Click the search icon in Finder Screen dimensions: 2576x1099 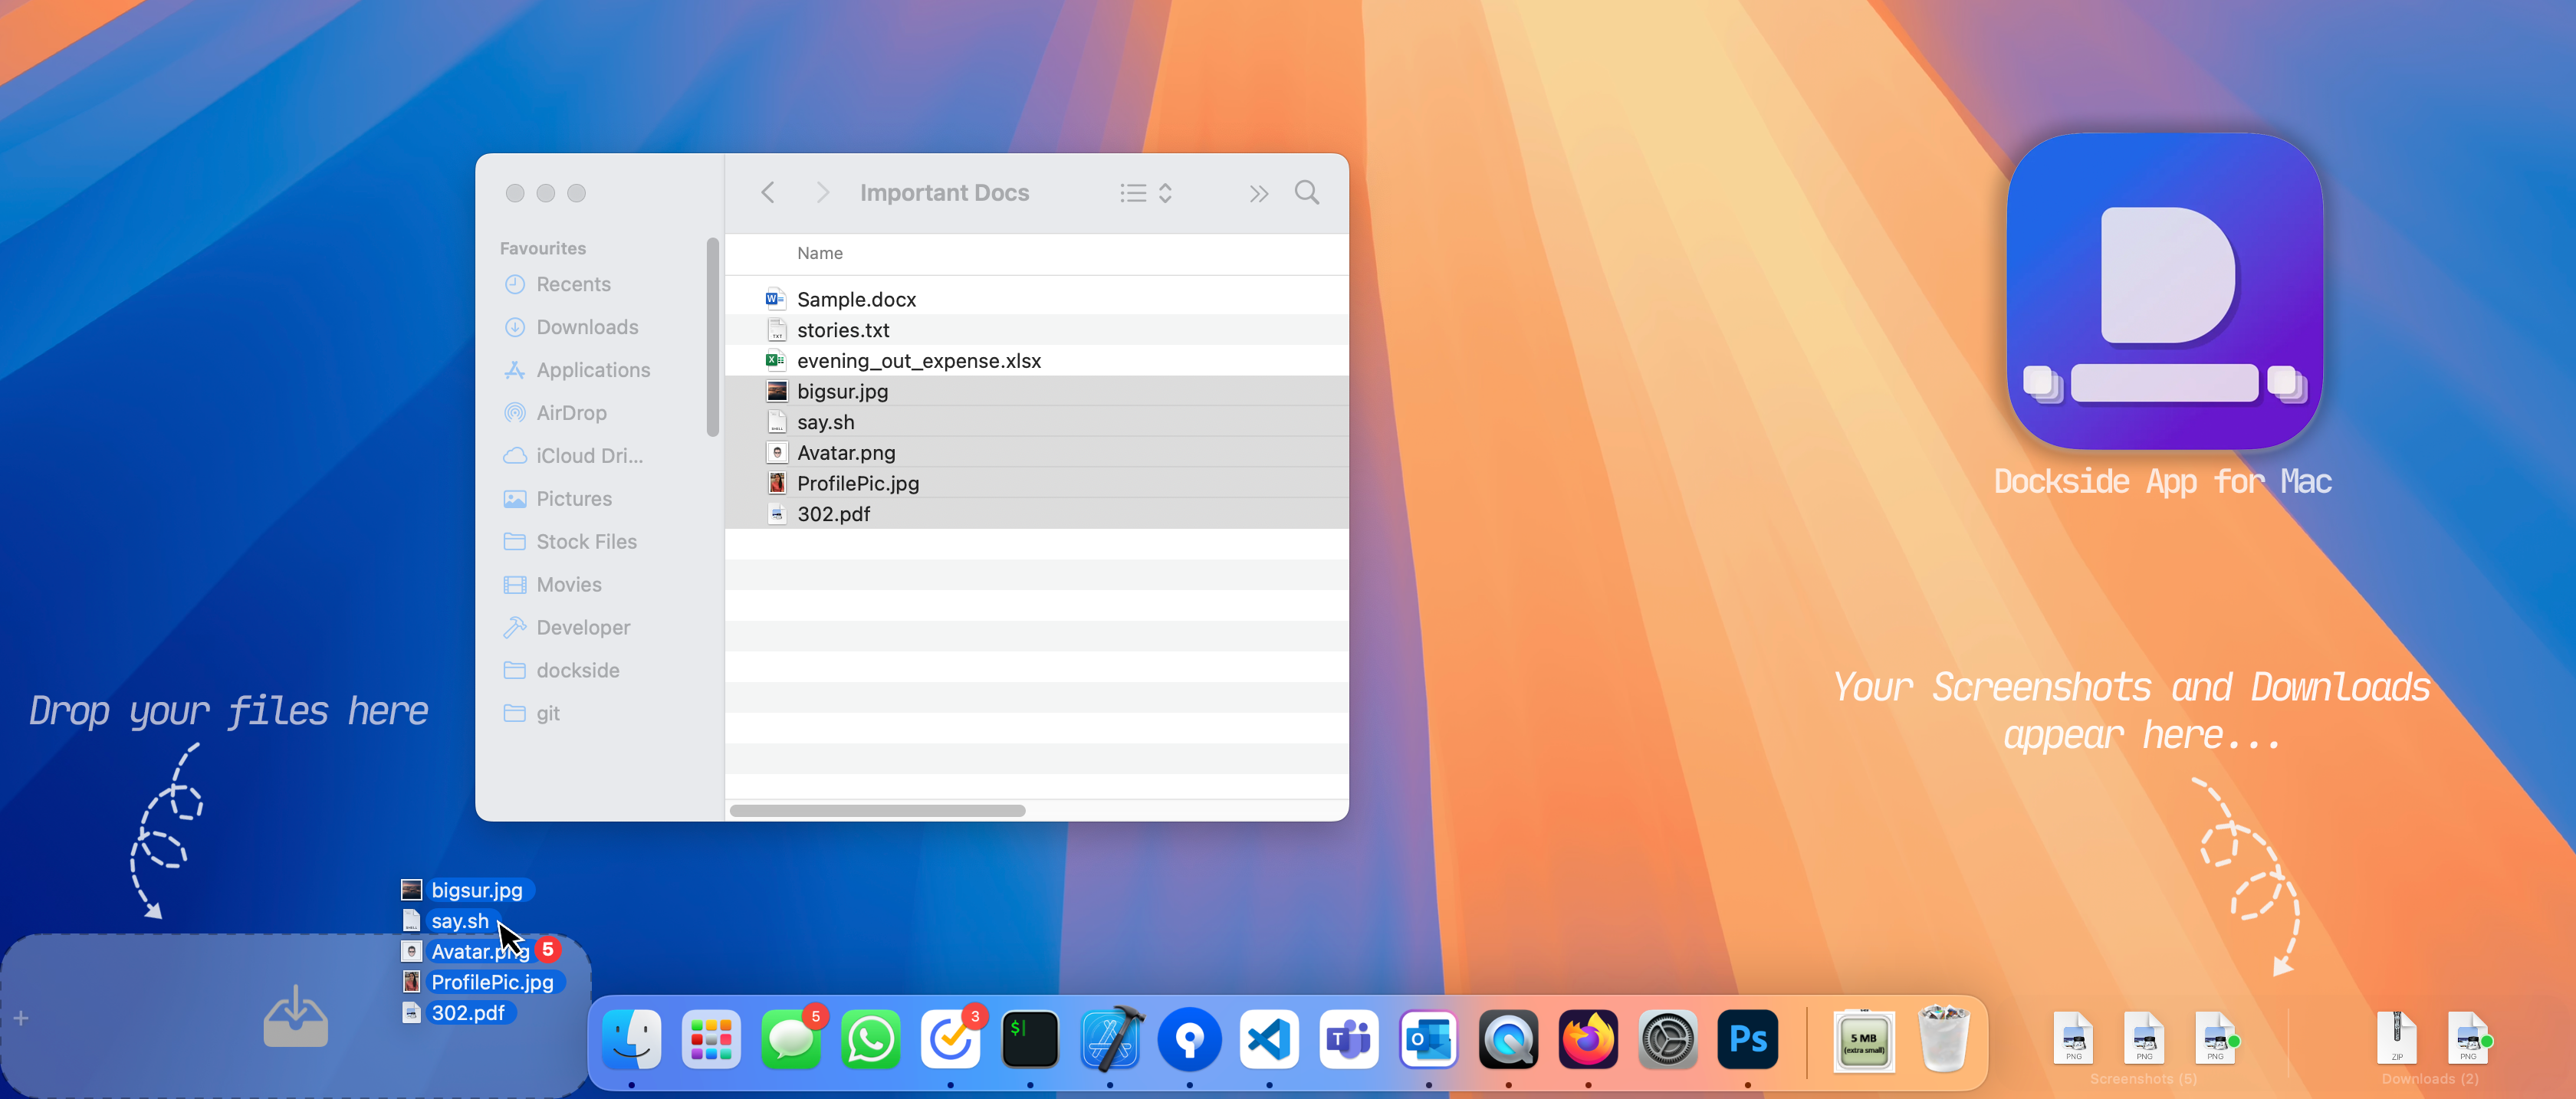[x=1309, y=192]
